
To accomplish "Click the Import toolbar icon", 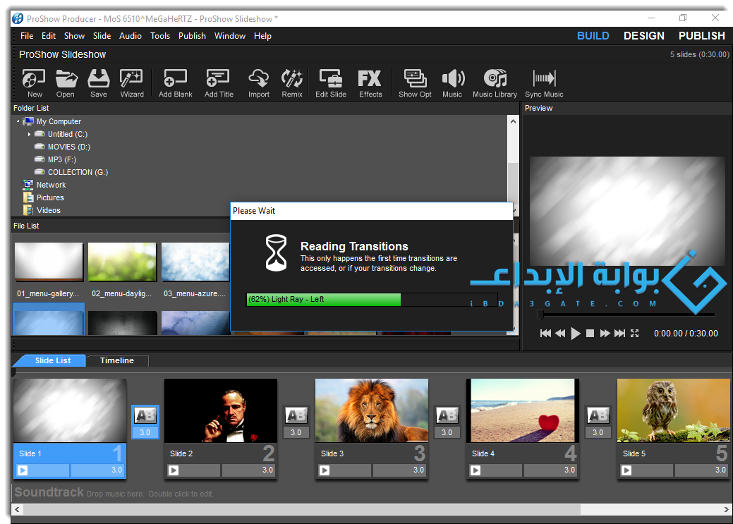I will (258, 83).
